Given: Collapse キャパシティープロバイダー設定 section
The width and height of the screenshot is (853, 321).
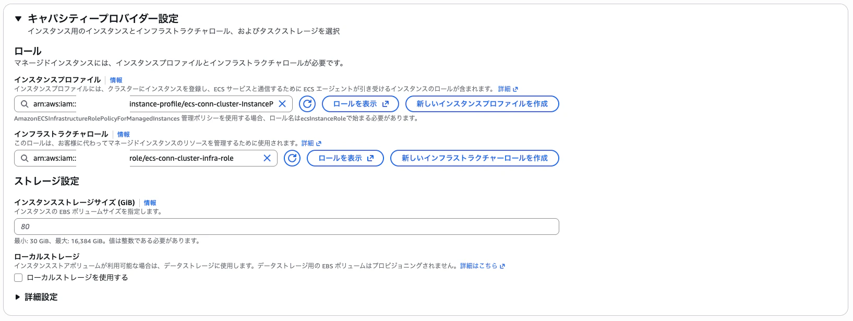Looking at the screenshot, I should click(18, 19).
